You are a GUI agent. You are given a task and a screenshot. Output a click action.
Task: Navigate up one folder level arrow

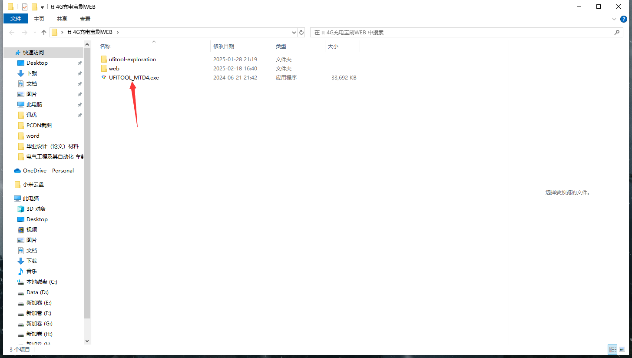pyautogui.click(x=44, y=33)
